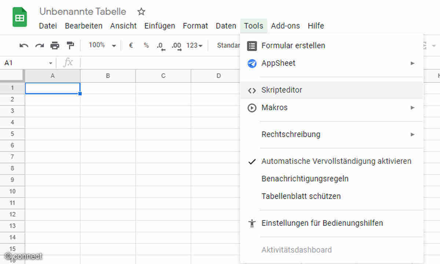The height and width of the screenshot is (264, 440).
Task: Select column header B
Action: point(108,76)
